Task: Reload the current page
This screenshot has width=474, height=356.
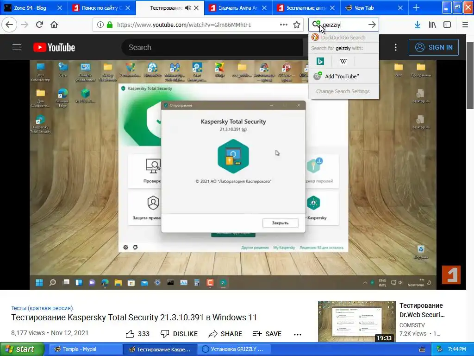Action: pyautogui.click(x=39, y=25)
